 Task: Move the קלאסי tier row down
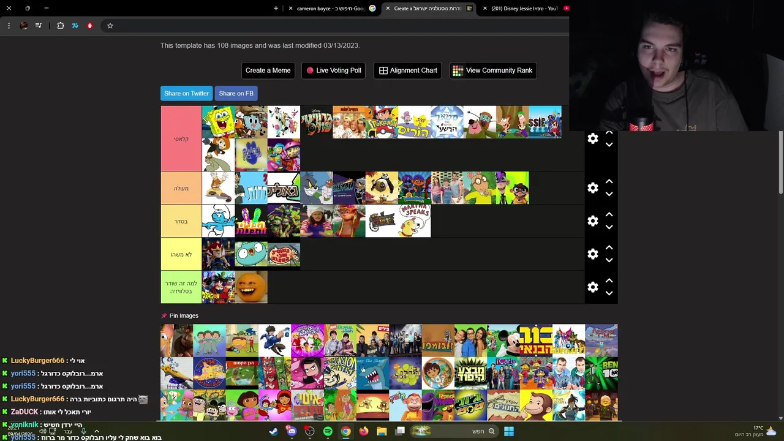tap(609, 145)
